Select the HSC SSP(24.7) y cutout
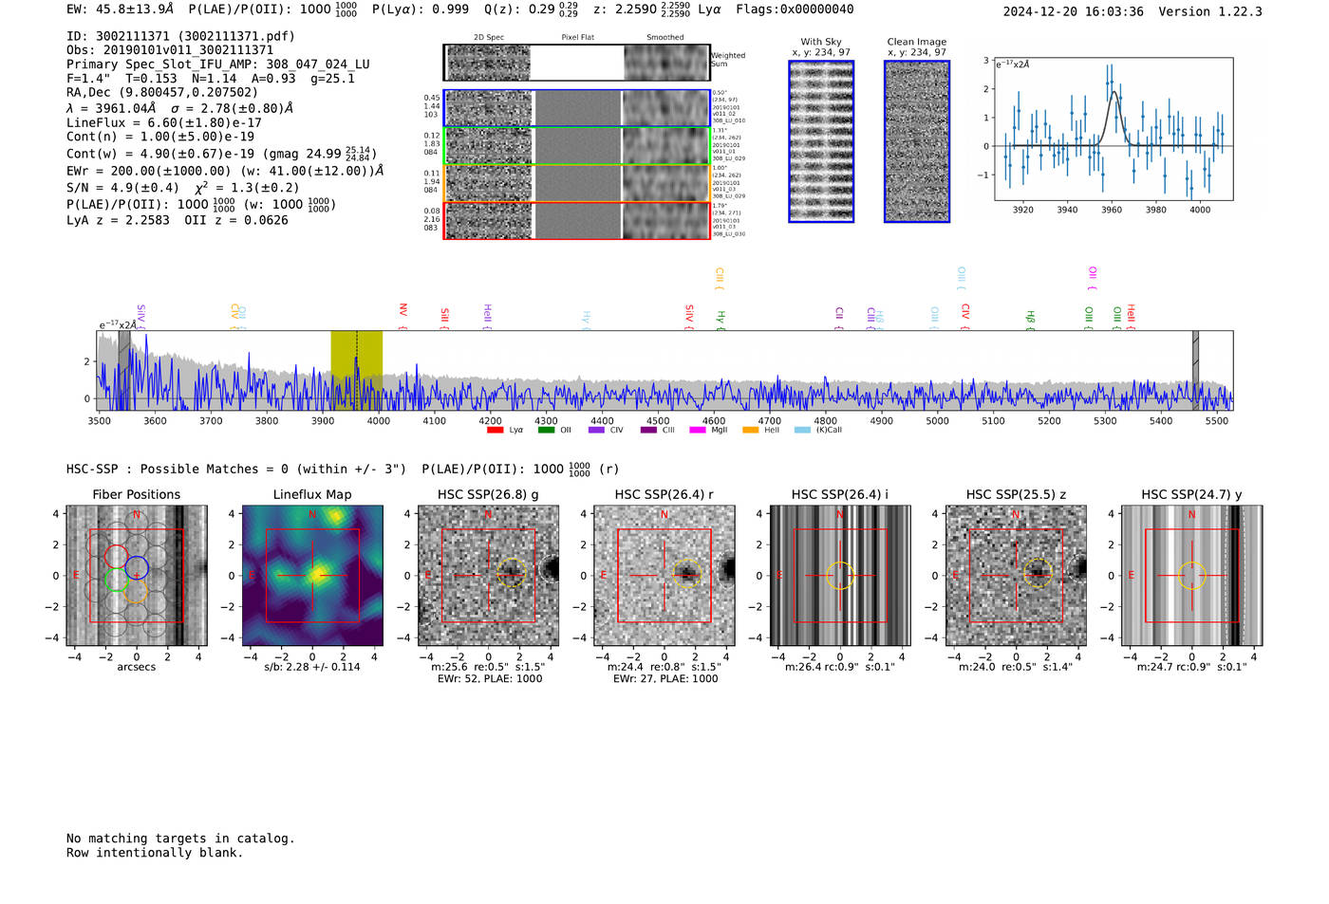Image resolution: width=1329 pixels, height=904 pixels. (1192, 576)
